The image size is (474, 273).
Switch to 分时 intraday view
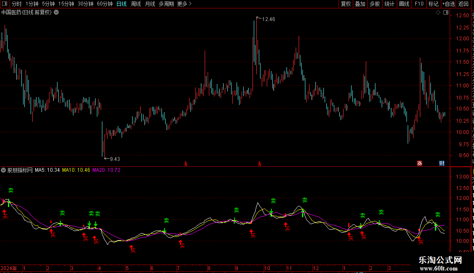click(17, 4)
